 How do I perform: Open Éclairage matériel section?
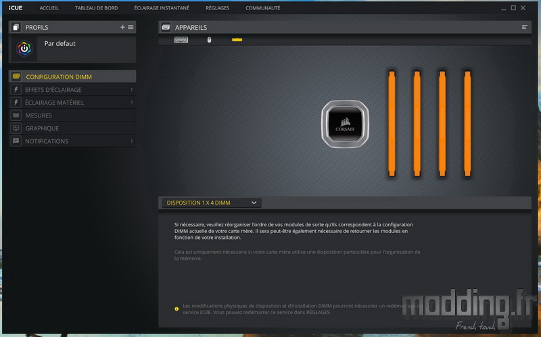(72, 103)
